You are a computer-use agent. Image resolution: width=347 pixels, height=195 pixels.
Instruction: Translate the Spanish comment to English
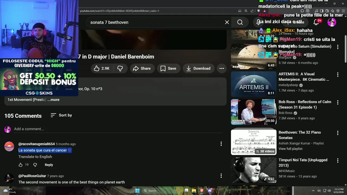[x=35, y=157]
